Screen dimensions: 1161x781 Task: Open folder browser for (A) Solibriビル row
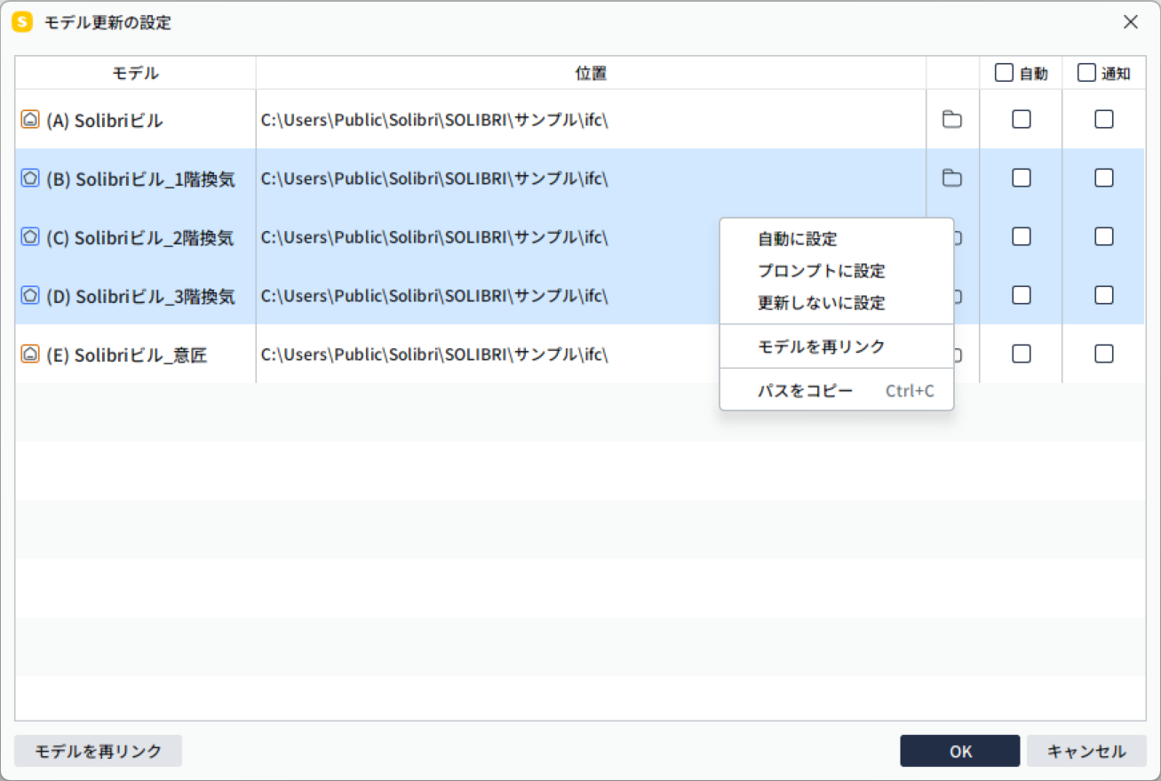pos(952,119)
